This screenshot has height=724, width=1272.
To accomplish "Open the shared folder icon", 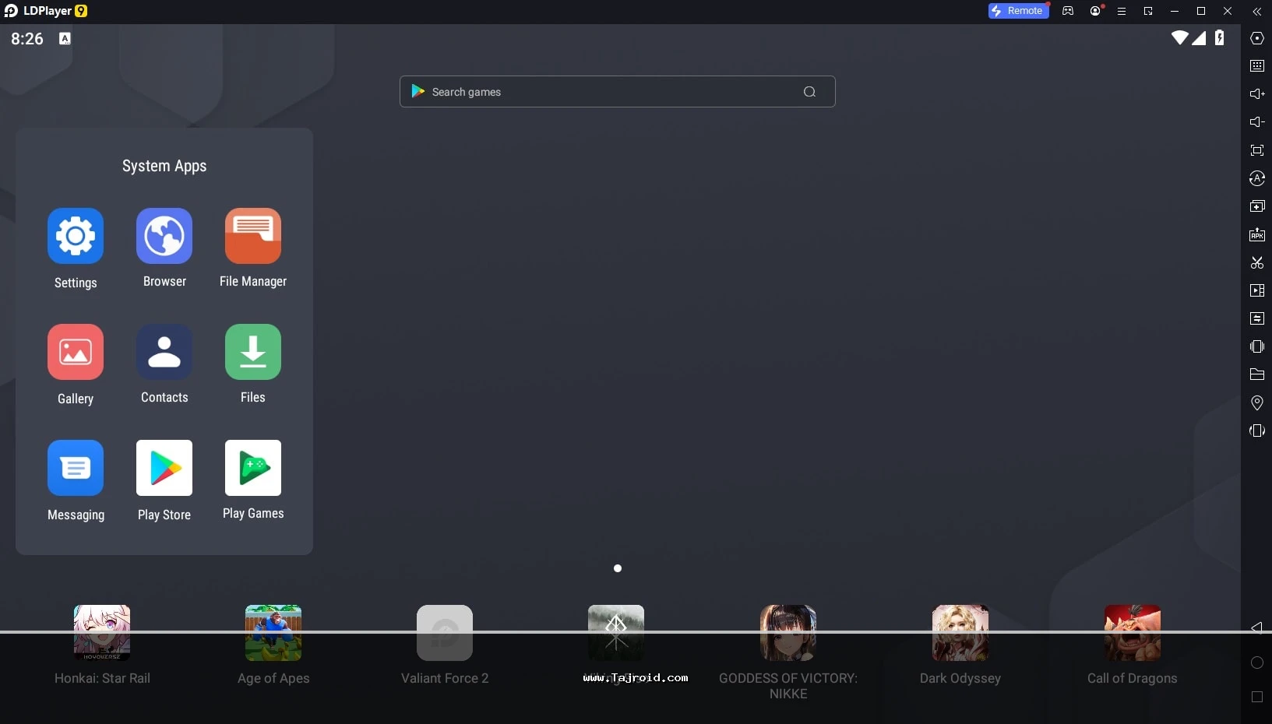I will pyautogui.click(x=1256, y=374).
